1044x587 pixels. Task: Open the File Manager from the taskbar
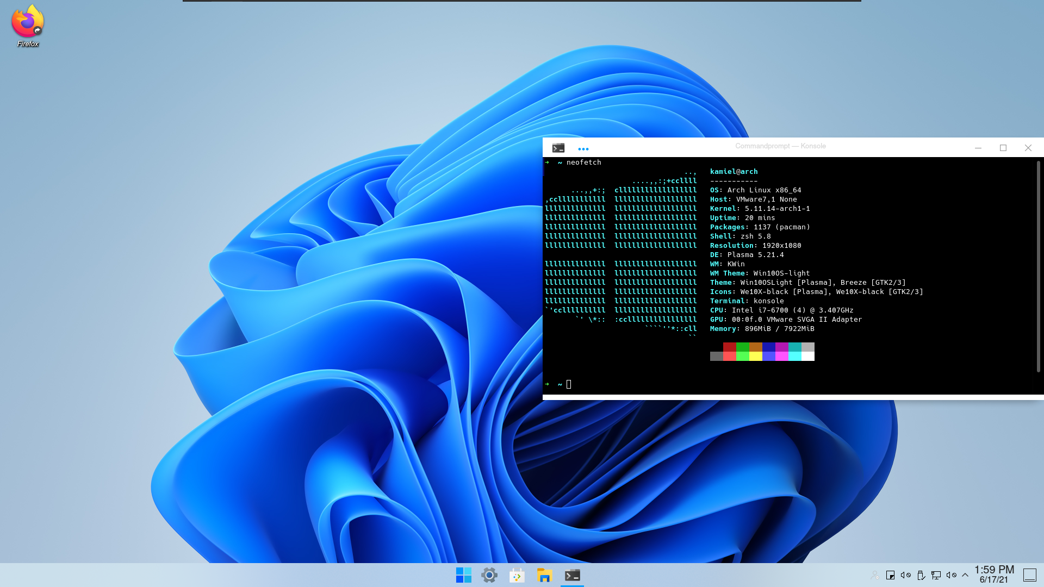point(544,574)
